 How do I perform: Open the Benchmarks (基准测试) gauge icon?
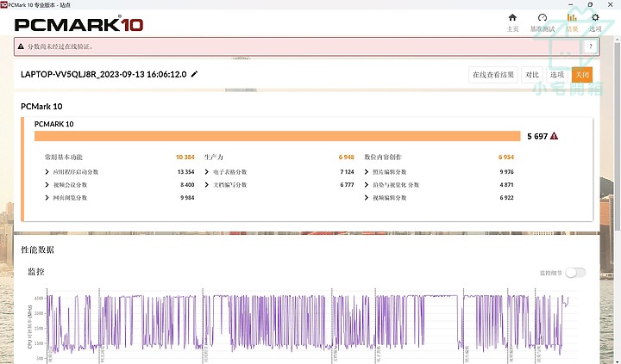[x=543, y=18]
